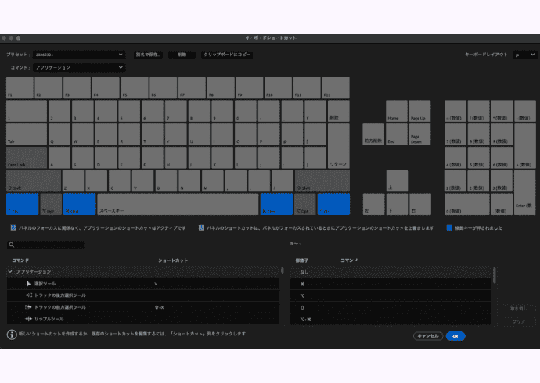Click the info icon at bottom left
Image resolution: width=540 pixels, height=383 pixels.
pyautogui.click(x=12, y=335)
